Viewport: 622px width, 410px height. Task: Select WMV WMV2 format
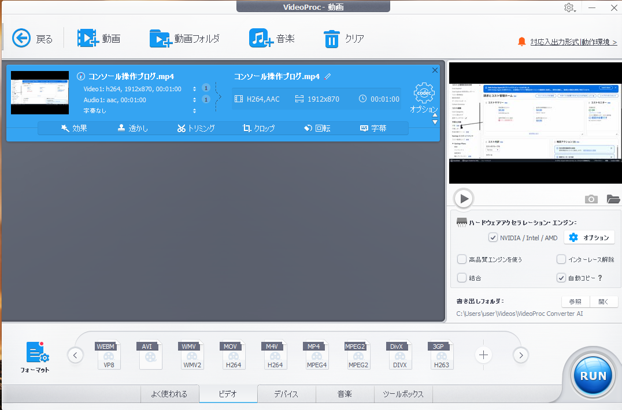[x=192, y=355]
